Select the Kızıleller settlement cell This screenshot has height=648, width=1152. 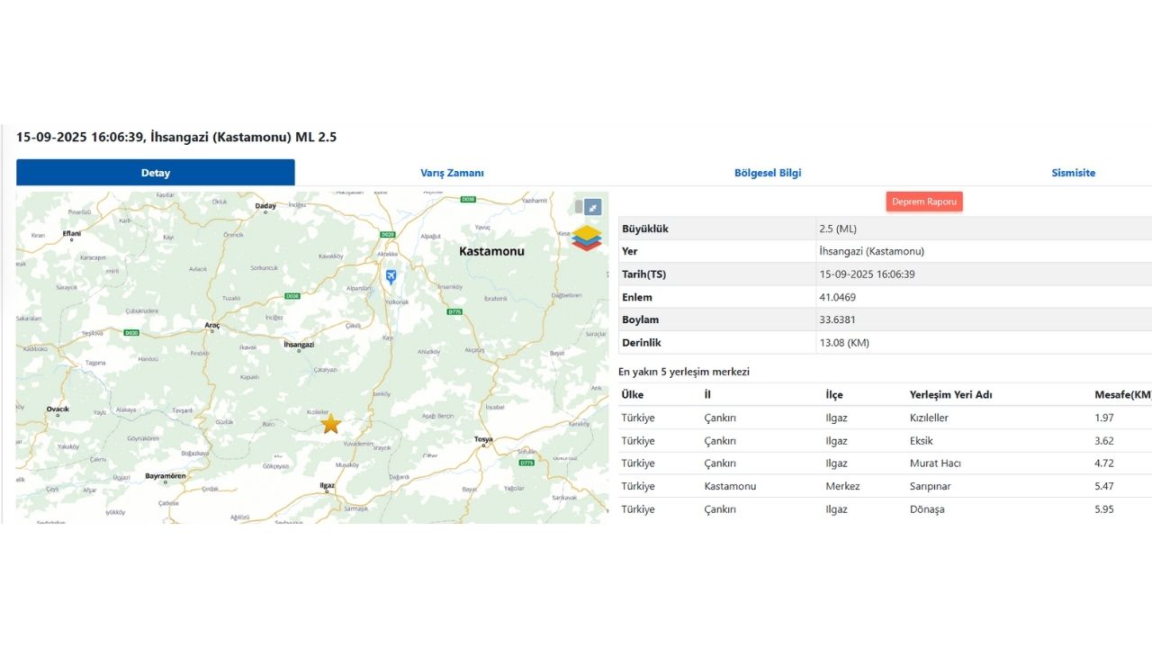930,418
